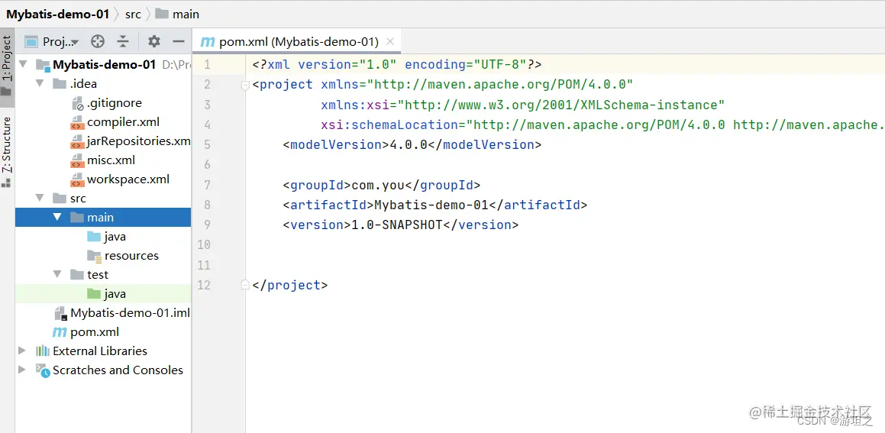The height and width of the screenshot is (433, 885).
Task: Click fold marker at closing project tag
Action: tap(245, 285)
